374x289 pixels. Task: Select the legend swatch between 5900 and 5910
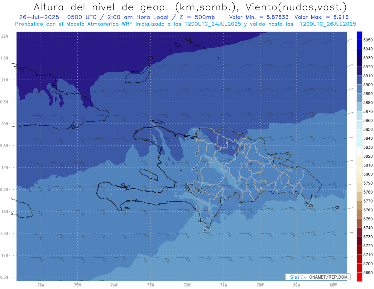tap(359, 80)
